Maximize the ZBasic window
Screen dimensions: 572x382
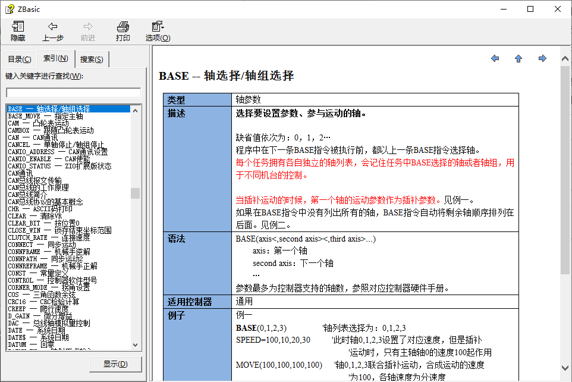coord(530,9)
